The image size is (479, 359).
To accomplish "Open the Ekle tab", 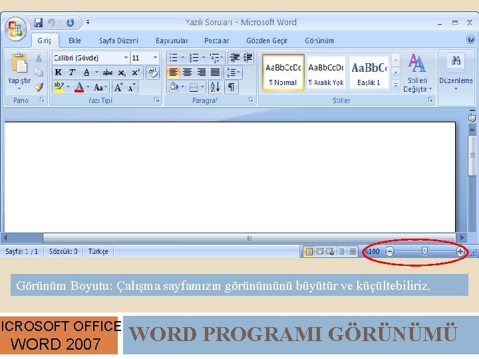I will tap(75, 41).
